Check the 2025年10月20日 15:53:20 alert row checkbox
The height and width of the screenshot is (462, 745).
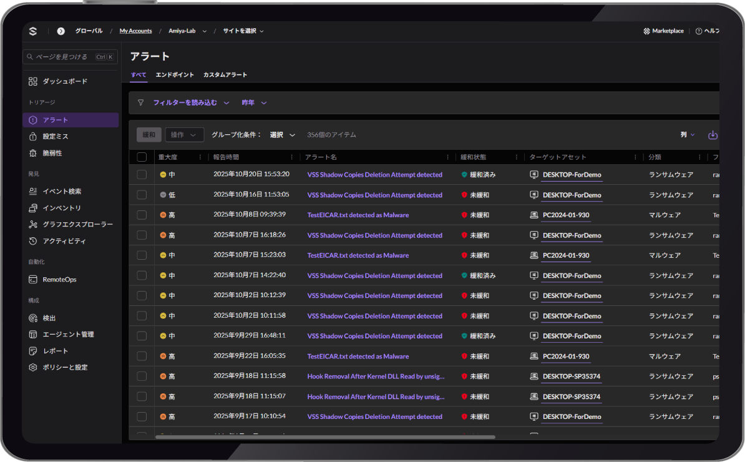click(x=142, y=175)
